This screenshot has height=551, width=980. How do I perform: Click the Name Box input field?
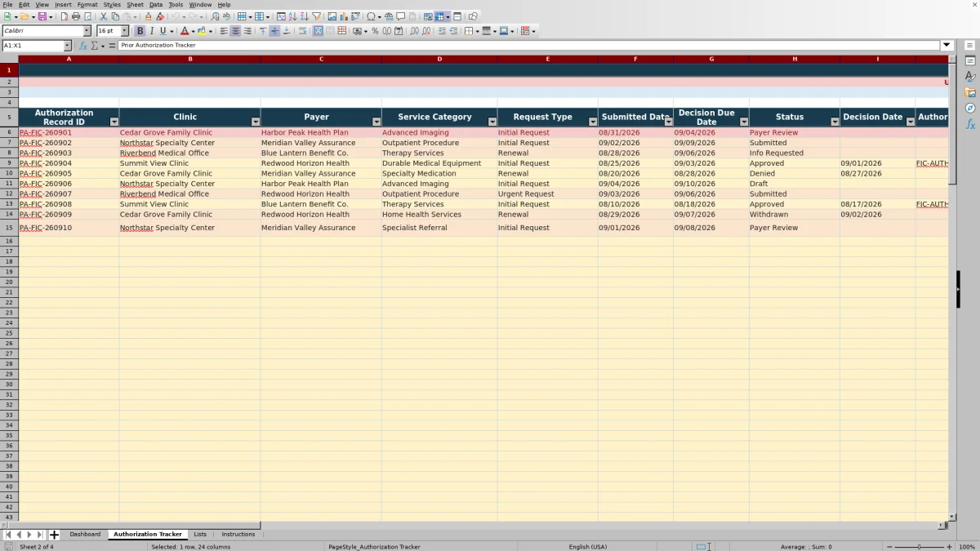click(33, 46)
